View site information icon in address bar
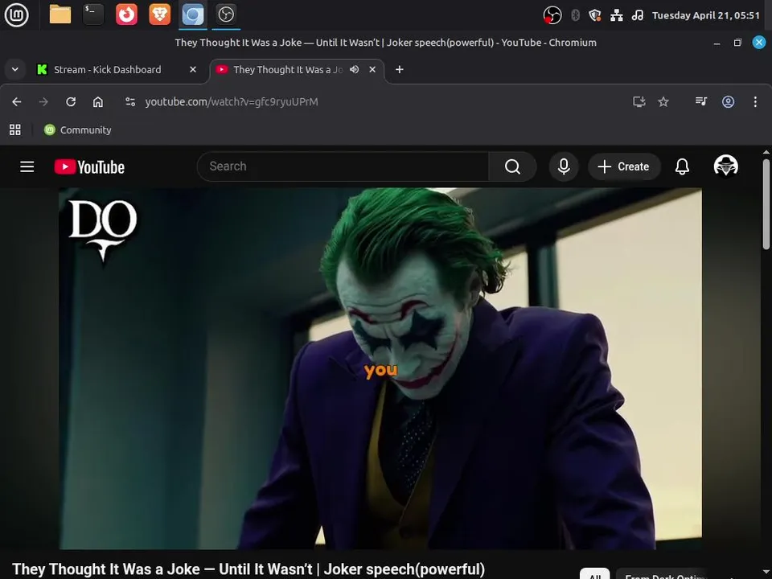The width and height of the screenshot is (772, 579). point(130,101)
